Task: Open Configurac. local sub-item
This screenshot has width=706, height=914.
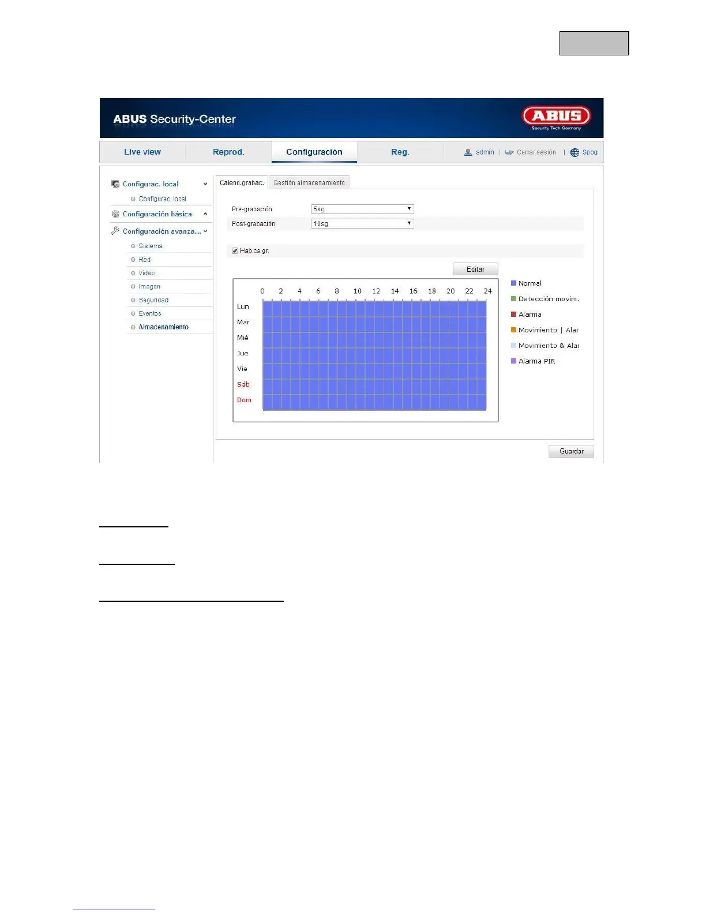Action: [163, 199]
